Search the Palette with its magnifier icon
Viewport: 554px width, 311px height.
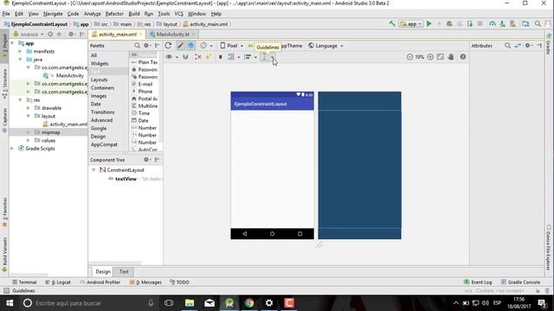[x=137, y=46]
